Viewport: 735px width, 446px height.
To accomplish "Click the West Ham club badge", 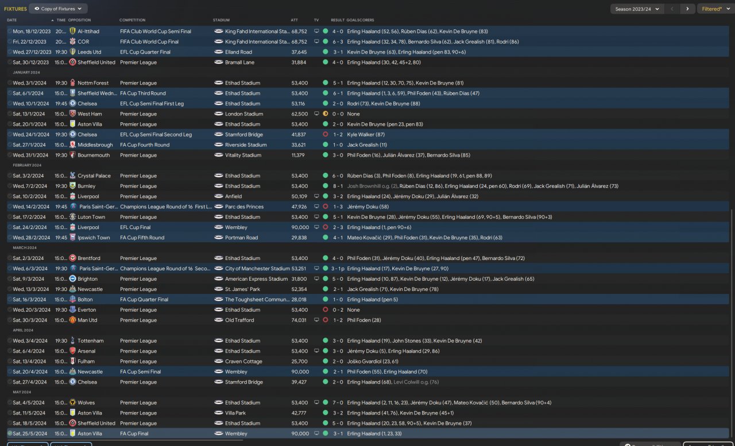I will coord(73,114).
